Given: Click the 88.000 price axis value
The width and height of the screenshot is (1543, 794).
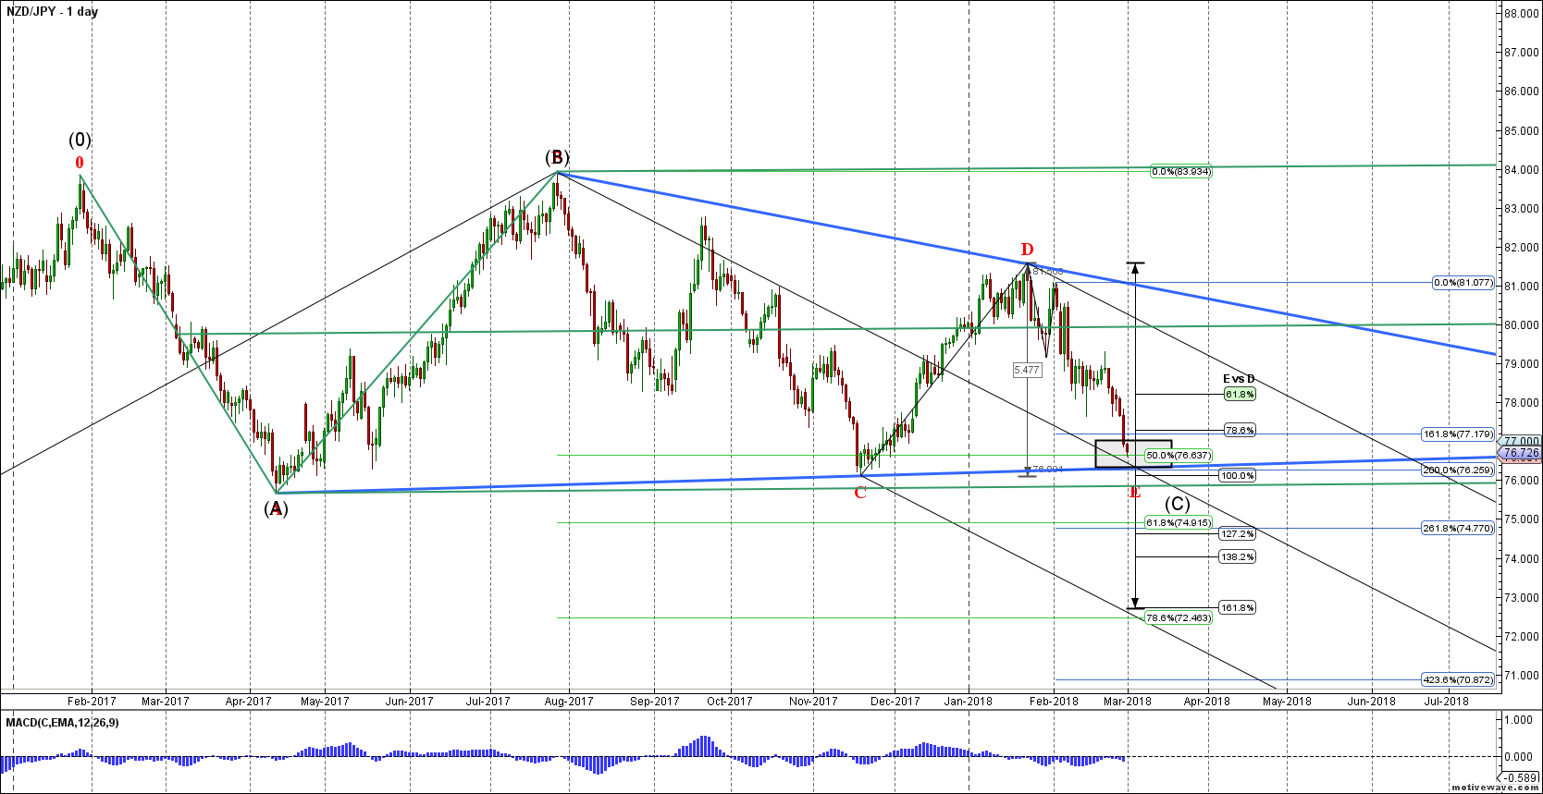Looking at the screenshot, I should click(x=1522, y=13).
